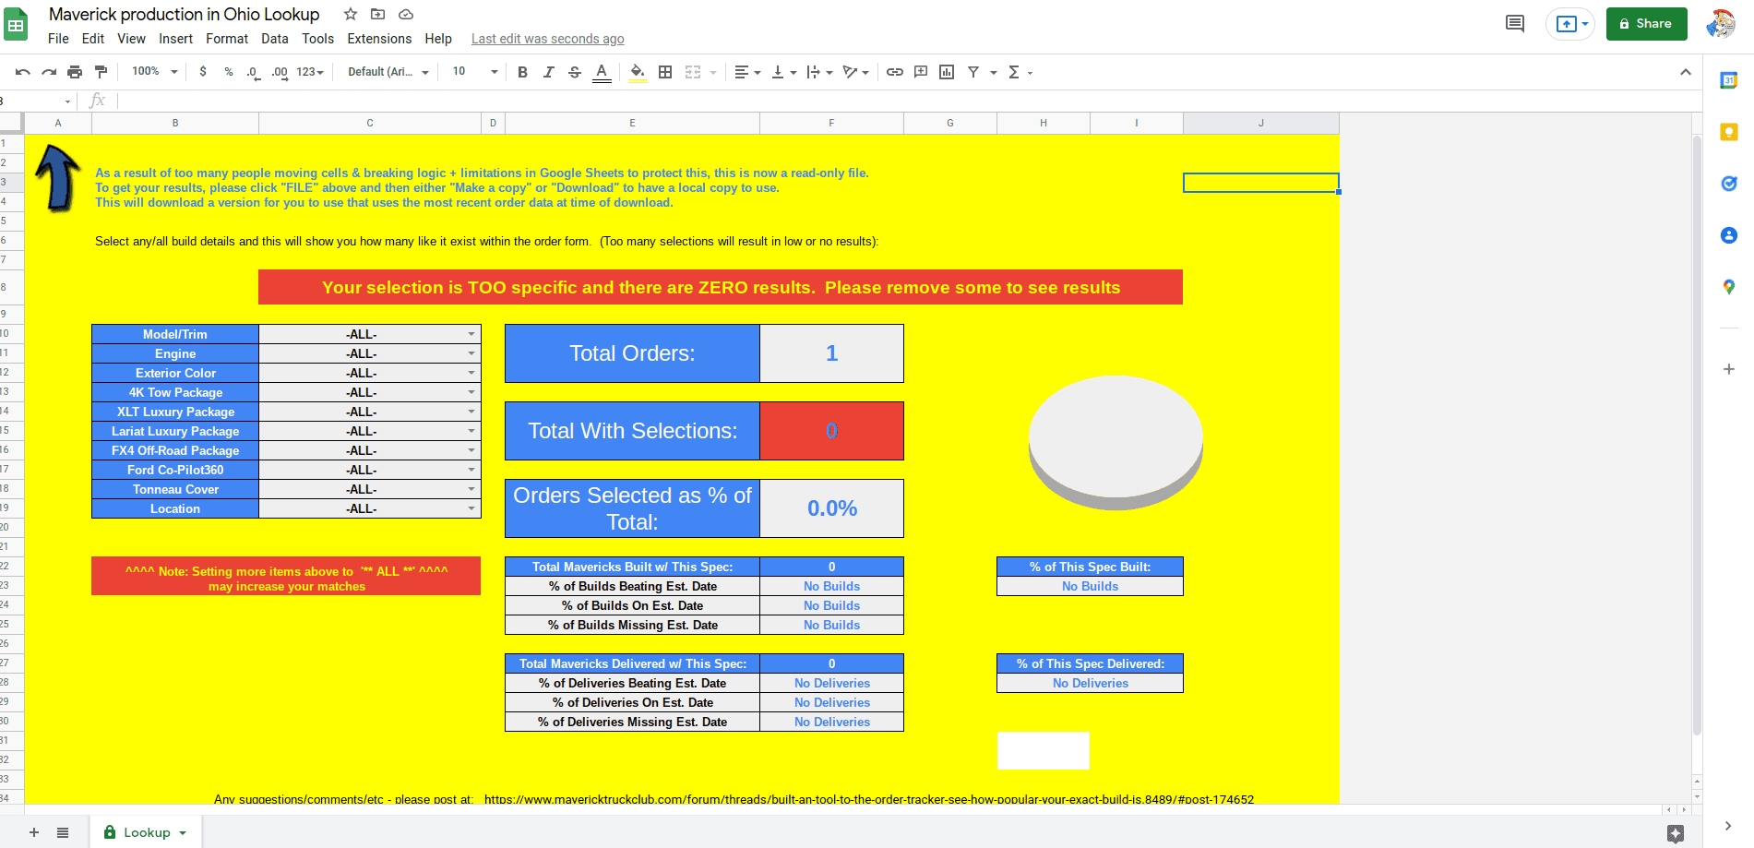Open the Insert menu
Screen dimensions: 1754x848
[x=175, y=39]
